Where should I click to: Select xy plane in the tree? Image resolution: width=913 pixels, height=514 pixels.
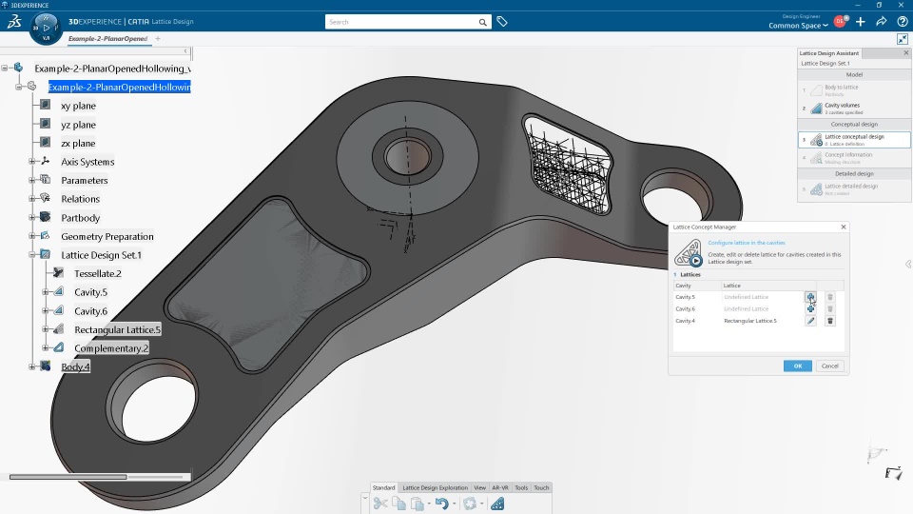point(78,106)
